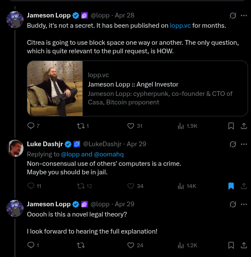The height and width of the screenshot is (257, 251).
Task: Open more options on Luke Dashjr's tweet
Action: pos(244,144)
